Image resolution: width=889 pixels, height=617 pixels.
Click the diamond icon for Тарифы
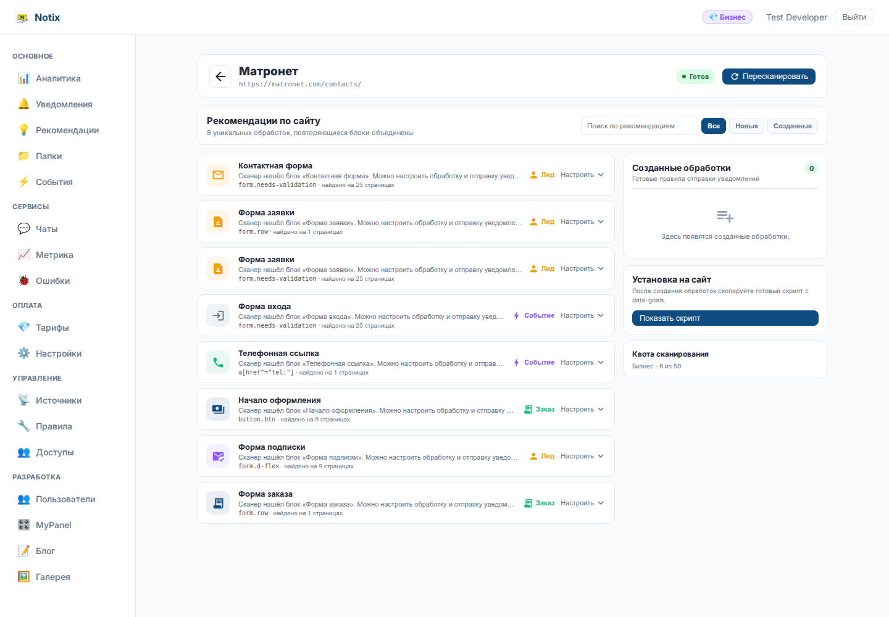[x=23, y=328]
